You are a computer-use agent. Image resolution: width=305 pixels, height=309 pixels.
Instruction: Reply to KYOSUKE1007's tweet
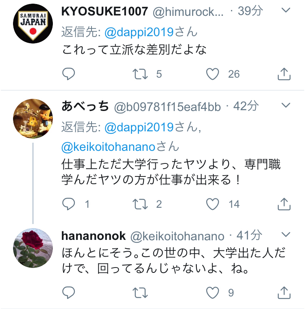(x=68, y=74)
